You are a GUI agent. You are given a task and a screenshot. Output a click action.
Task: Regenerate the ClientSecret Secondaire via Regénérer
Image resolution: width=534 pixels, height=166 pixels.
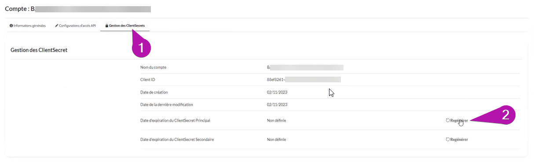tap(457, 140)
